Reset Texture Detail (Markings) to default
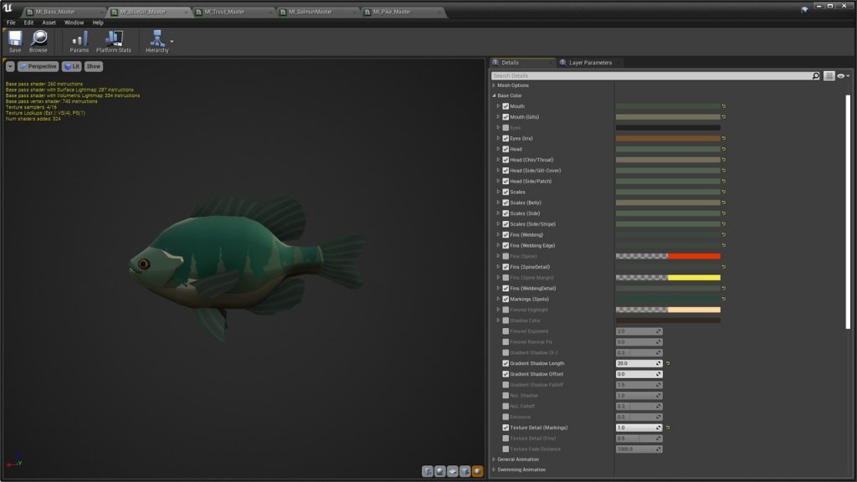Screen dimensions: 857x482 (668, 428)
